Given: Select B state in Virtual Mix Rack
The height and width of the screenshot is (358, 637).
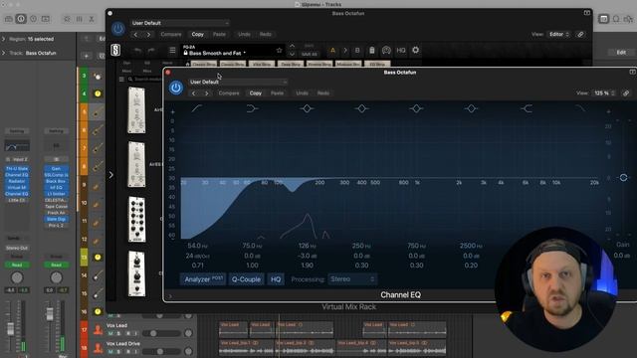Looking at the screenshot, I should (357, 51).
